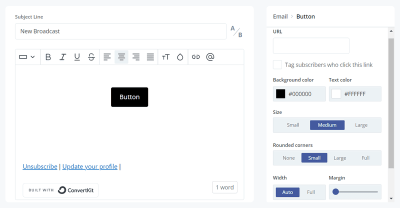
Task: Open the A/B subject line test
Action: [x=236, y=31]
